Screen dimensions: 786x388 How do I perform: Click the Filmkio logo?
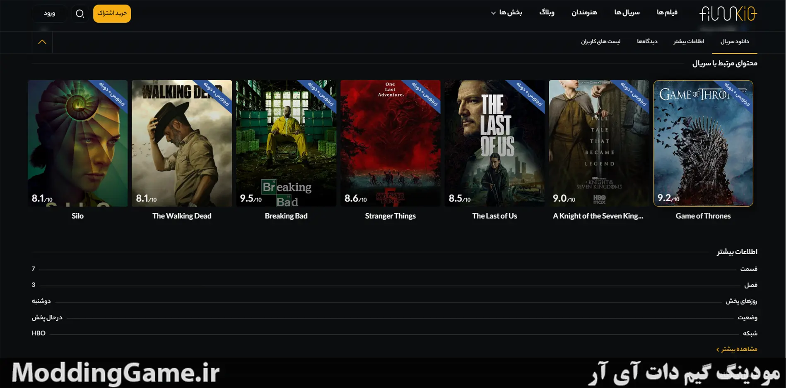728,14
